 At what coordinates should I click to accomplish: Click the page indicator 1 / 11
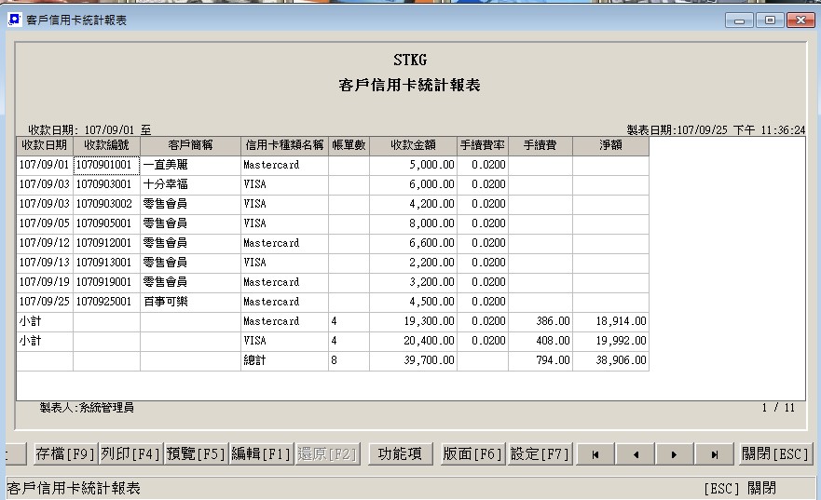coord(778,408)
